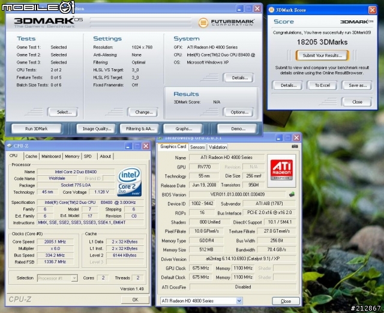Switch to the Mainboard tab in CPU-Z
Screen dimensions: 384x313
coord(51,156)
